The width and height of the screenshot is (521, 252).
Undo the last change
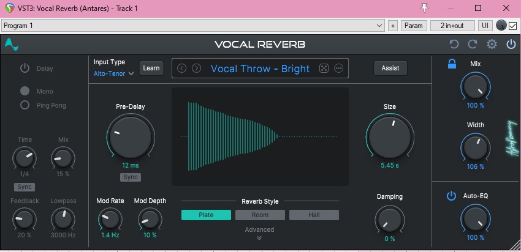454,44
